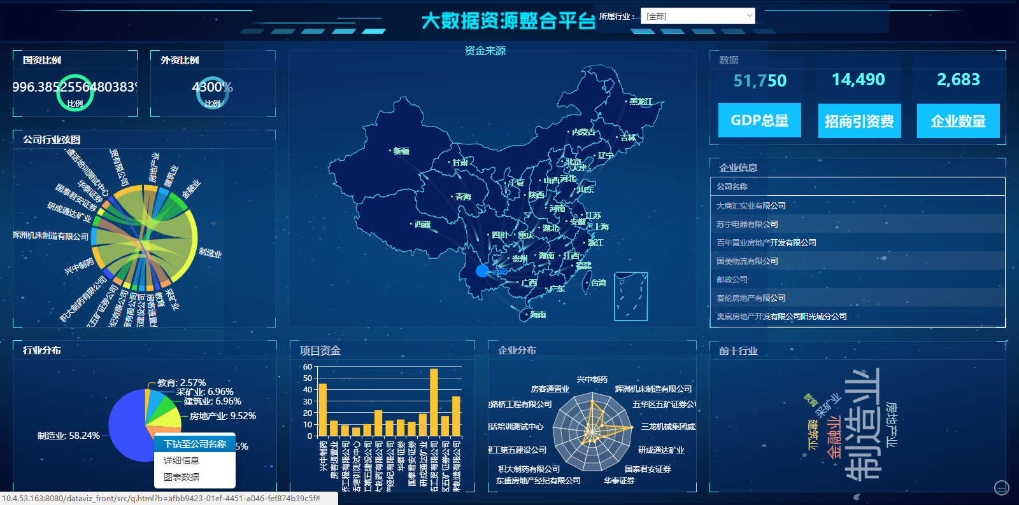Select row 奥宸房地产开发有限公司阳光城分公司
Image resolution: width=1019 pixels, height=505 pixels.
coord(857,317)
